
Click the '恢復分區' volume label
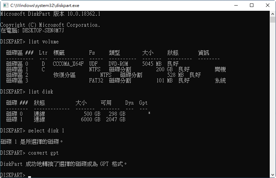coord(64,75)
